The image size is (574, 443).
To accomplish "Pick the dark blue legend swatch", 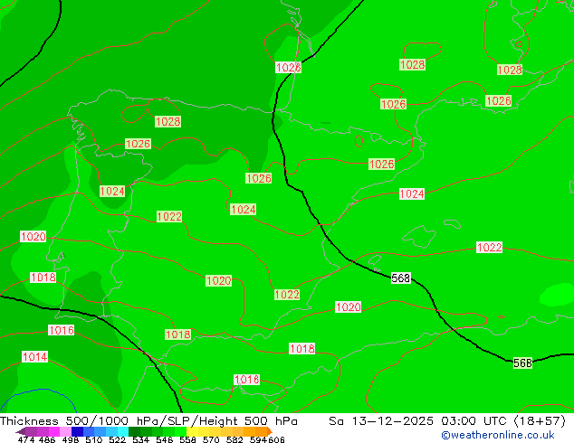I will (77, 431).
